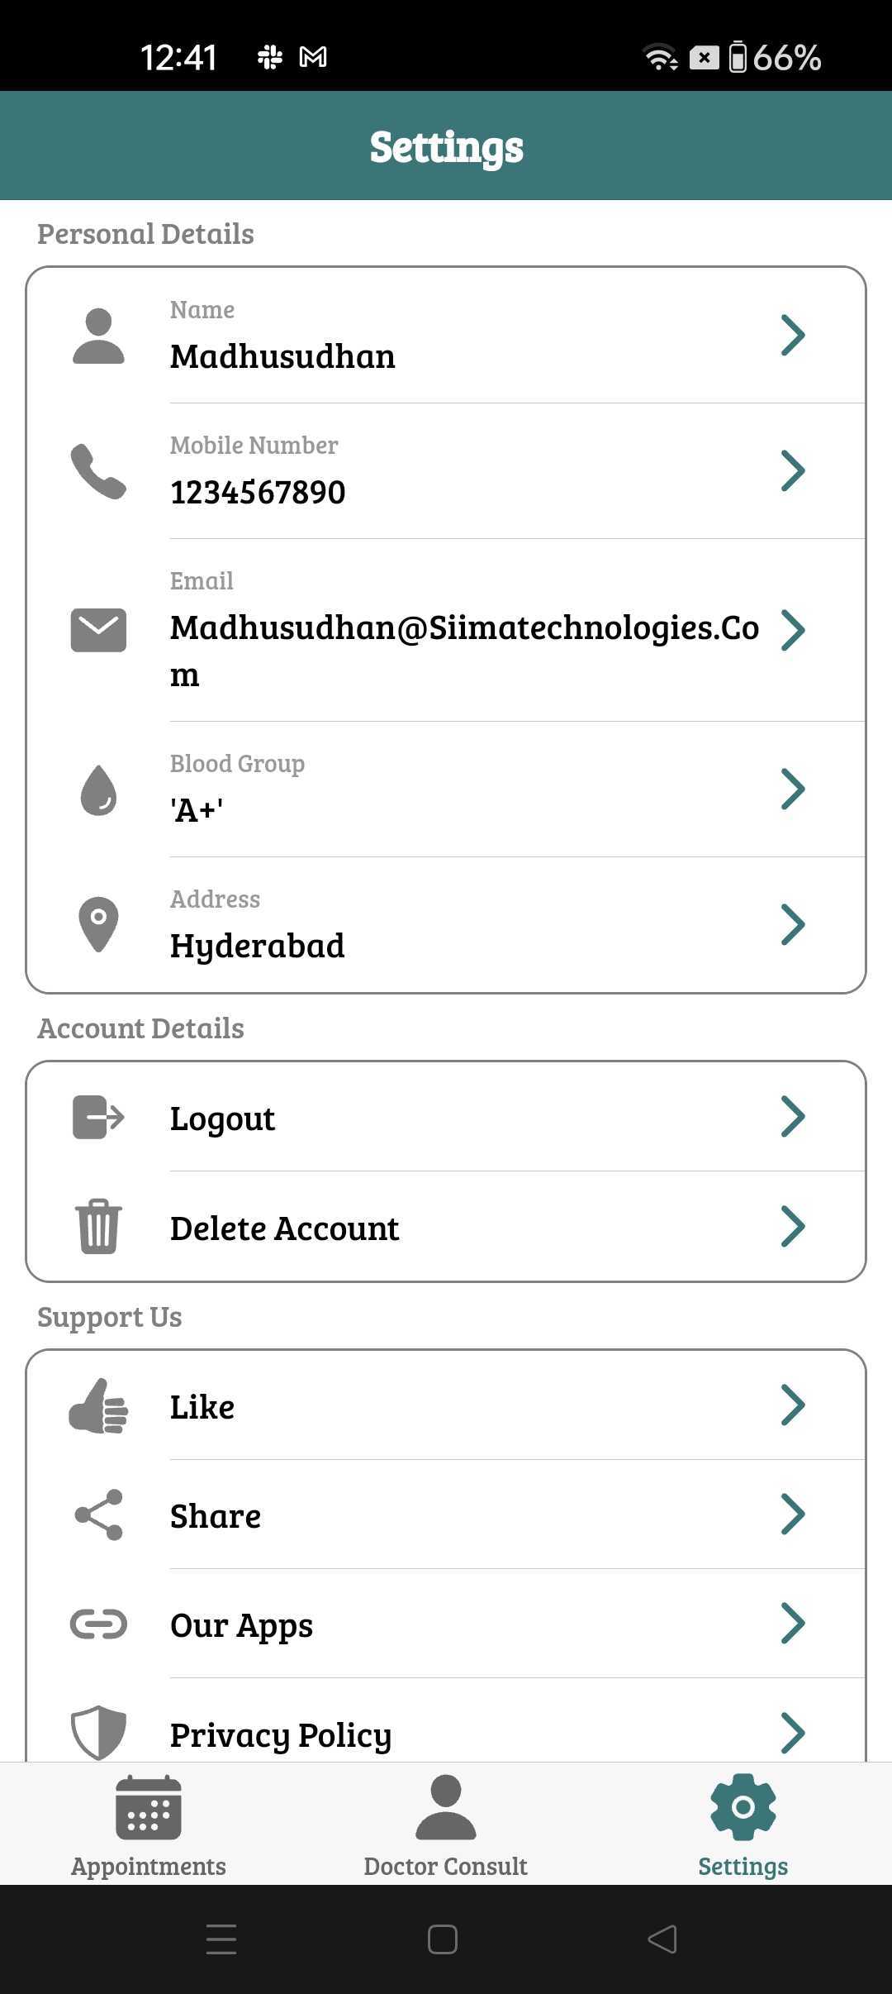Tap the location pin icon for Address
Viewport: 892px width, 1994px height.
click(x=98, y=924)
